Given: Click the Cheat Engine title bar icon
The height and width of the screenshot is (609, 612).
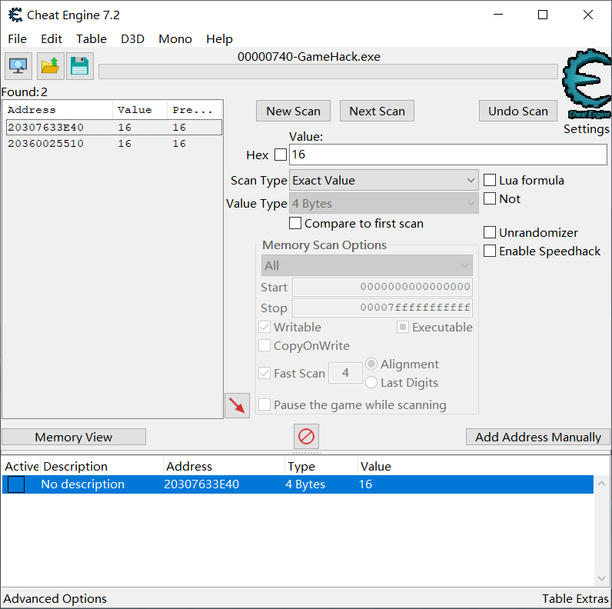Looking at the screenshot, I should click(15, 15).
